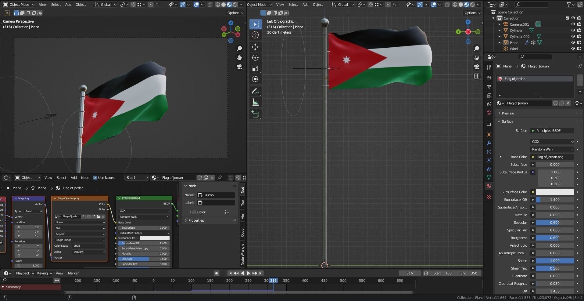The height and width of the screenshot is (301, 584).
Task: Open the Node menu in node editor
Action: pos(85,178)
